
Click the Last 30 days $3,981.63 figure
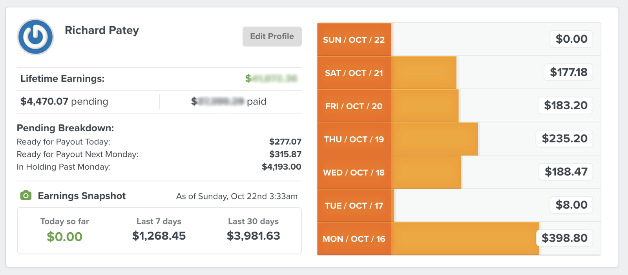(254, 236)
